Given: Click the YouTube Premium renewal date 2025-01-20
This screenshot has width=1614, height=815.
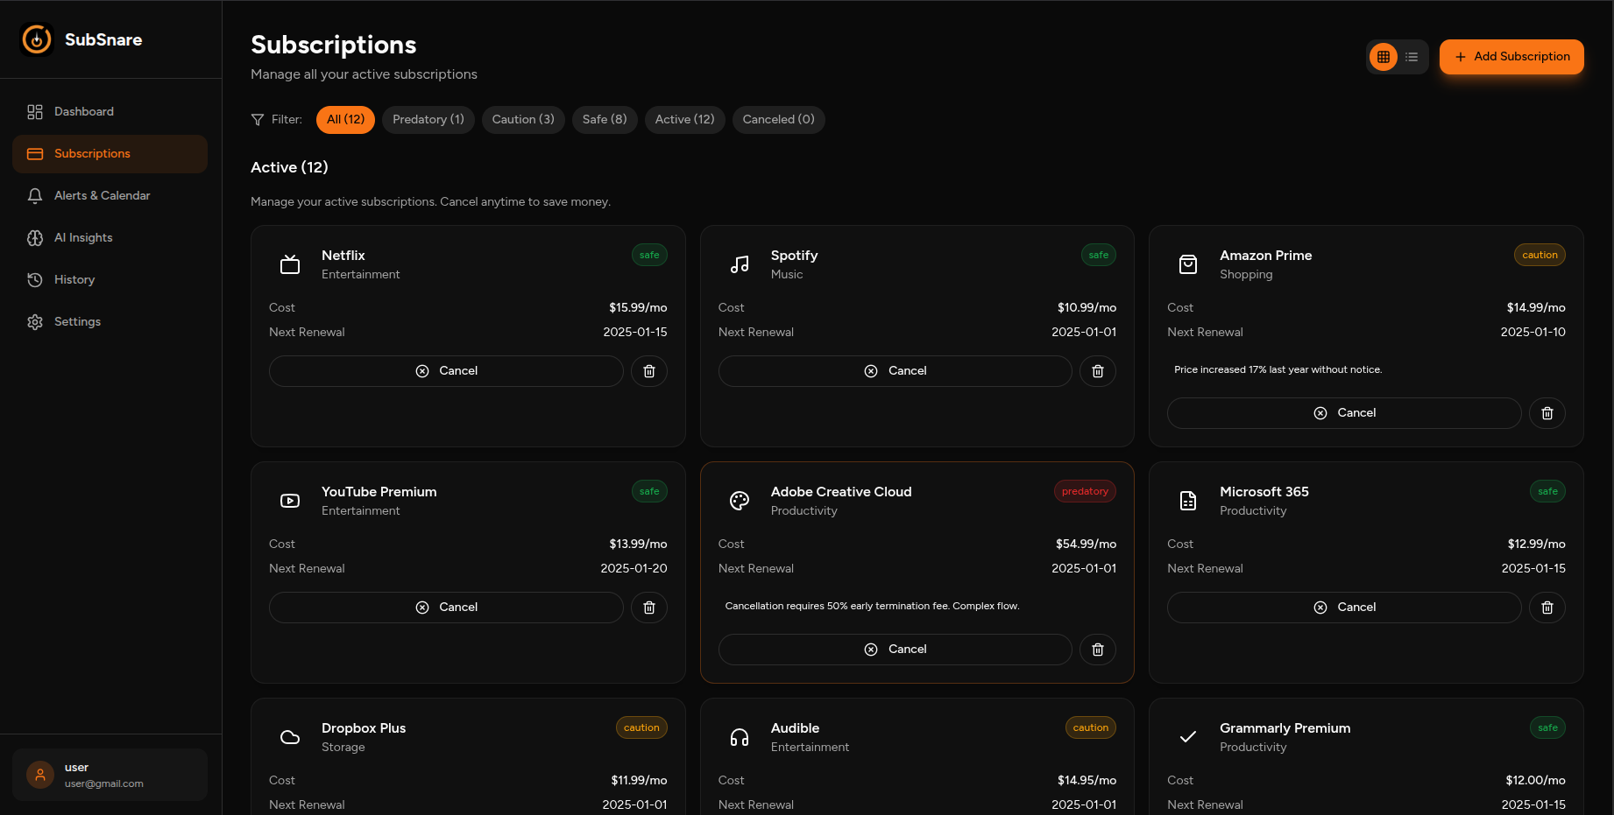Looking at the screenshot, I should point(634,568).
